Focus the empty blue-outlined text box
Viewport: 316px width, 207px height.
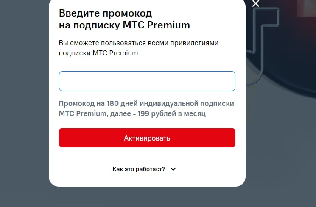click(147, 81)
